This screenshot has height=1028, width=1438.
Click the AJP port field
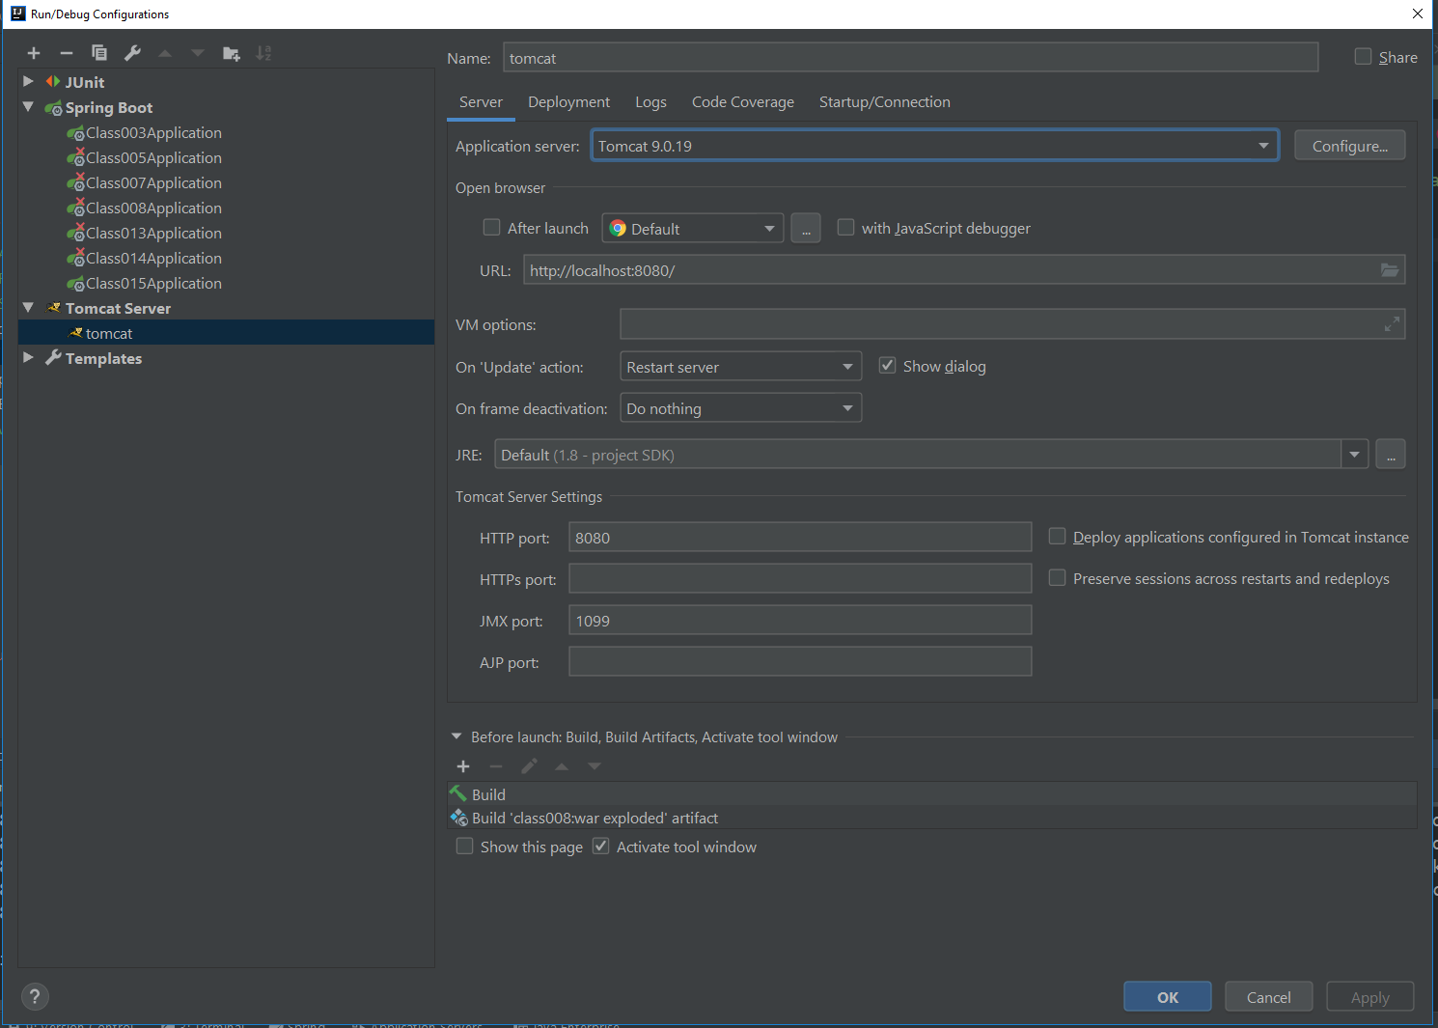point(800,662)
